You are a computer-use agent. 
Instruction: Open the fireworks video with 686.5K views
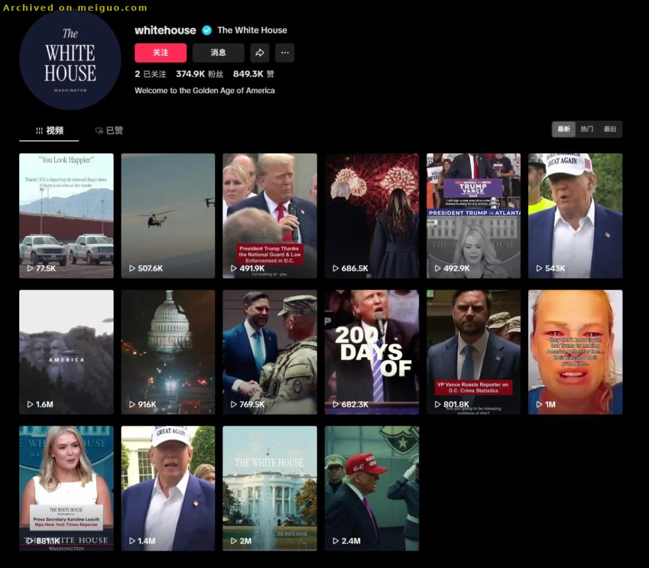click(x=372, y=216)
